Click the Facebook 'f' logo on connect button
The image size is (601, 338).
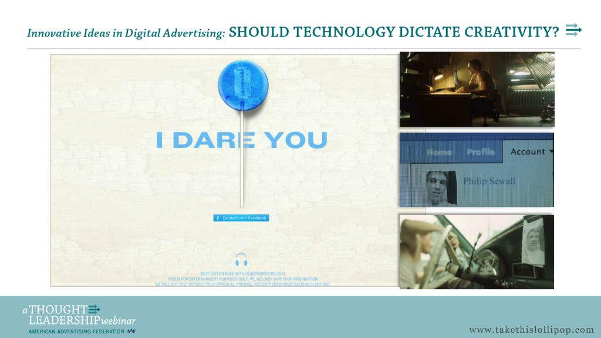click(x=218, y=218)
